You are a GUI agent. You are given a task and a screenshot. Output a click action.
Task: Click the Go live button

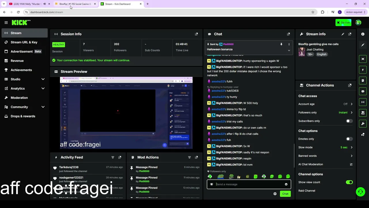[x=343, y=23]
